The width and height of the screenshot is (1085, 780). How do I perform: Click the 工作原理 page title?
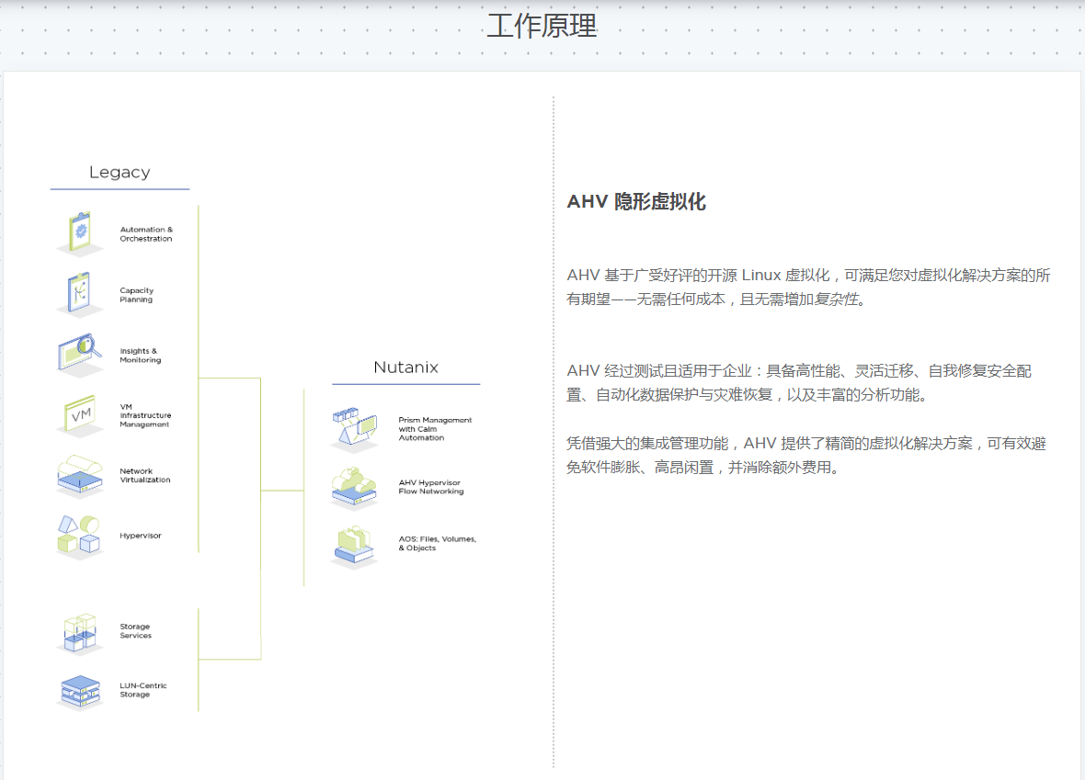point(542,26)
